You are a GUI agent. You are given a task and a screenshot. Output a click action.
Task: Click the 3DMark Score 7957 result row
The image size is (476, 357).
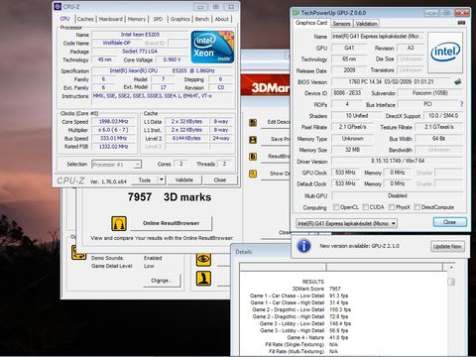coord(316,289)
